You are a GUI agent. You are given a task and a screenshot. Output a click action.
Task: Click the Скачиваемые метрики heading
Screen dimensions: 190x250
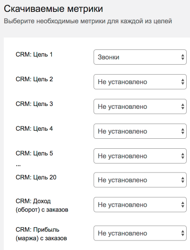click(x=53, y=9)
